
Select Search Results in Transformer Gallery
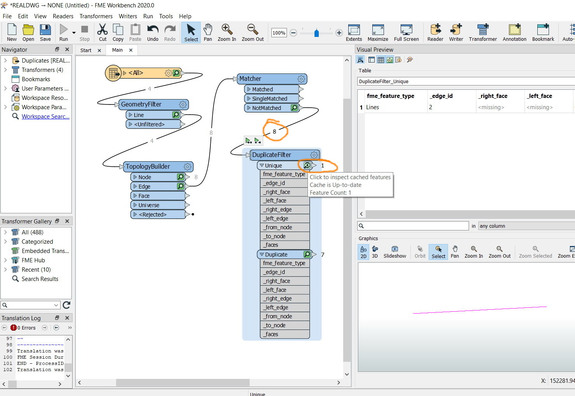coord(40,279)
